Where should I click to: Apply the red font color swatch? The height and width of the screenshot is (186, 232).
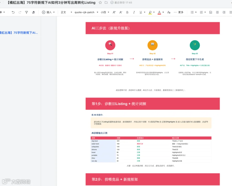(159, 12)
